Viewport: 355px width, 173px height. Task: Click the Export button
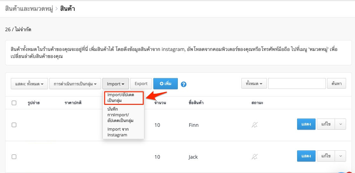coord(141,84)
